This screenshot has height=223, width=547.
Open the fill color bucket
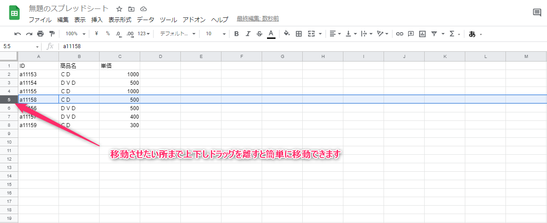coord(287,33)
